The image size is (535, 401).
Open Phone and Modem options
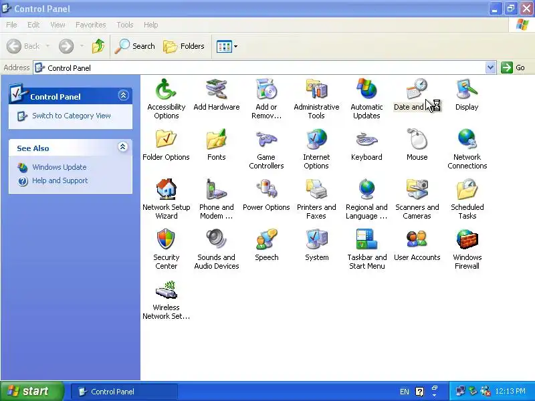click(216, 198)
